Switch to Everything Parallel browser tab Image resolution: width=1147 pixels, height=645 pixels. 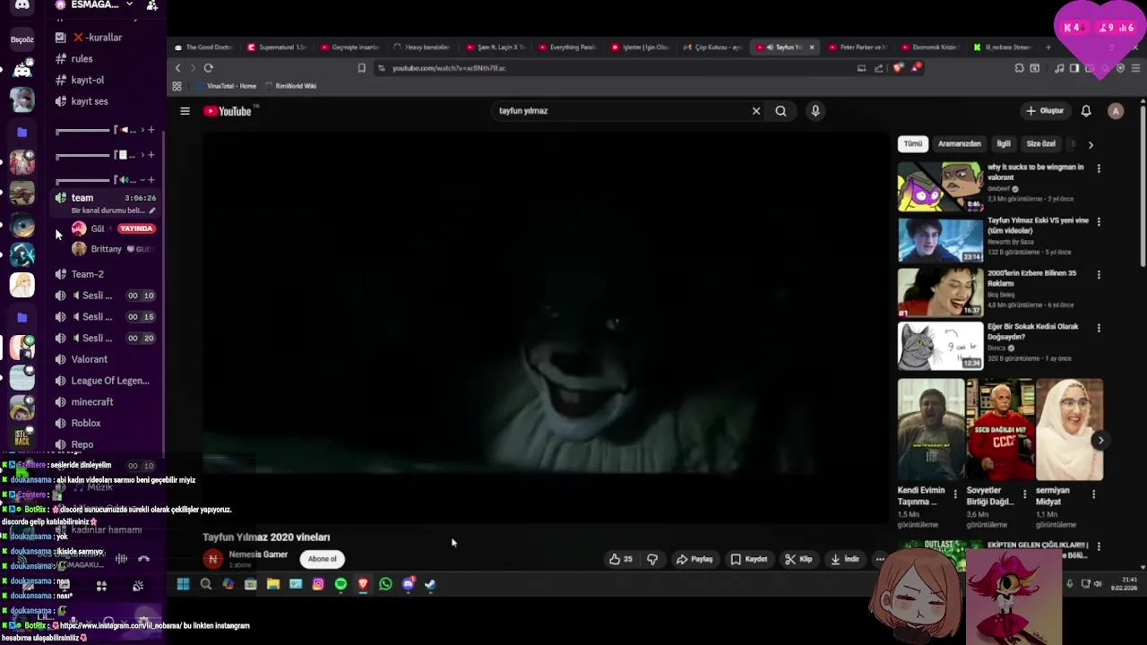566,47
